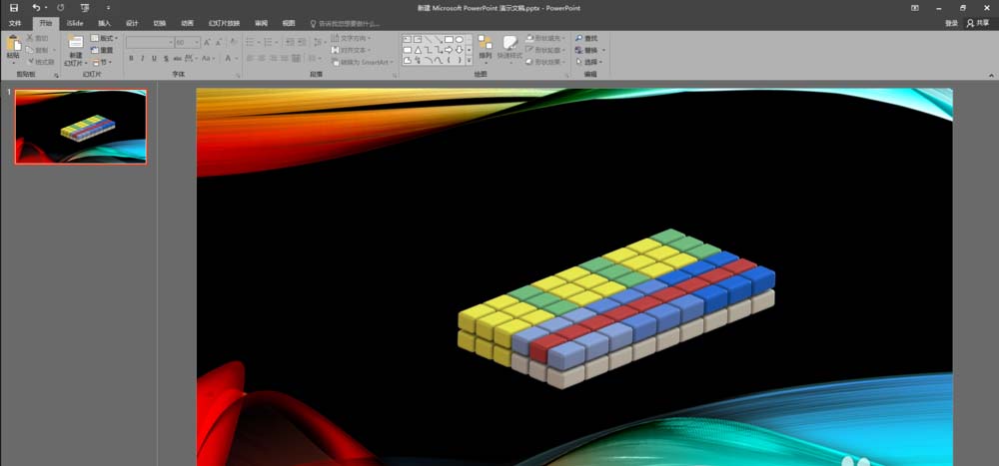Open the 对齐文本 (Align Text) dropdown
The height and width of the screenshot is (466, 999).
352,50
